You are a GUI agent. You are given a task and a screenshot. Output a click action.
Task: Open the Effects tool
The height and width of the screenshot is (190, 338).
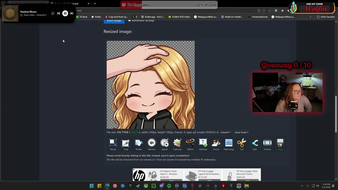(190, 145)
